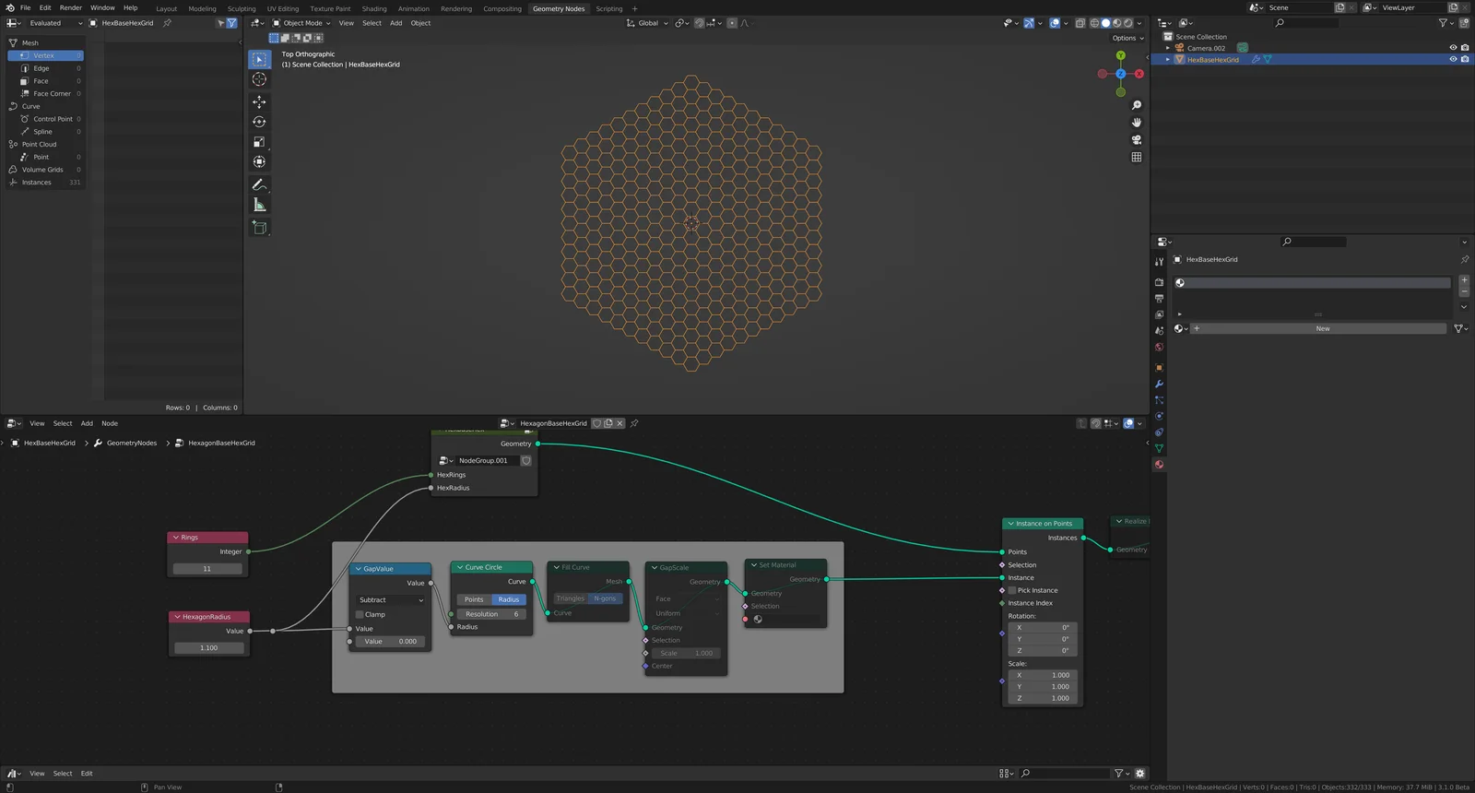This screenshot has height=793, width=1475.
Task: Click the New material button
Action: [x=1322, y=328]
